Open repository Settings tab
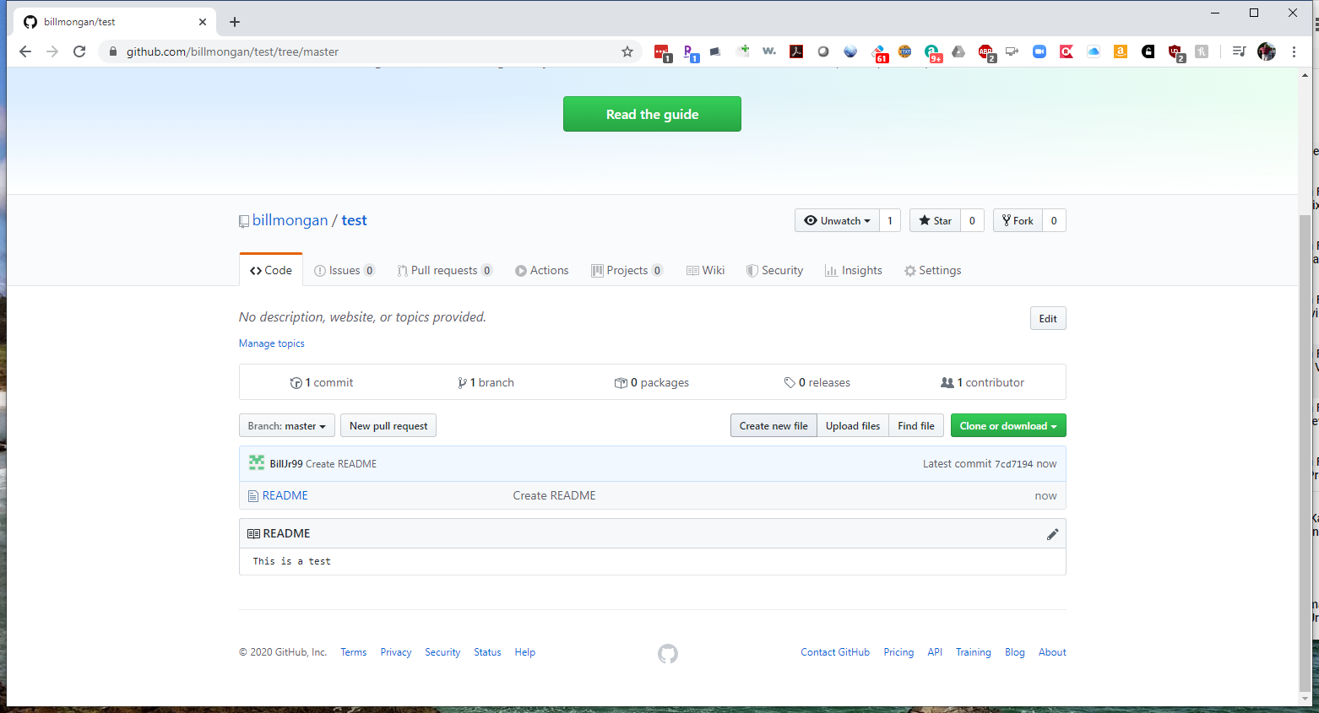Screen dimensions: 1319x713 [x=933, y=270]
